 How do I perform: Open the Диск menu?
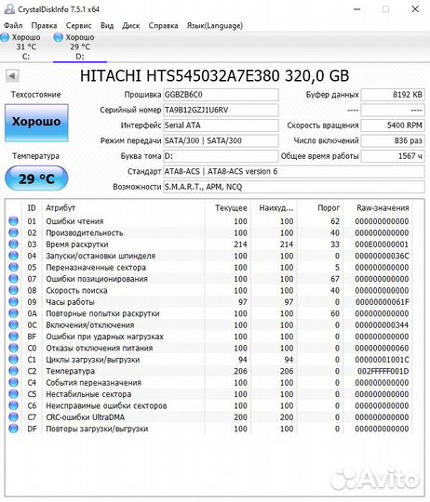(130, 26)
